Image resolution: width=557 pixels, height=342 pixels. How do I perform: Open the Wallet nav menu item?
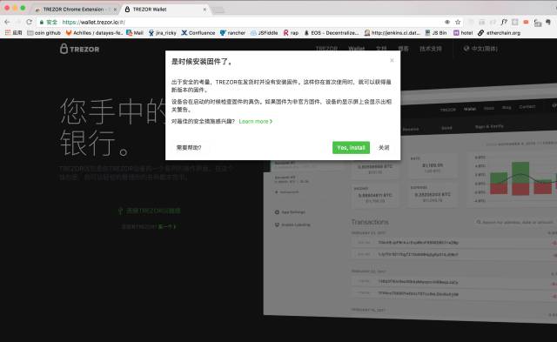point(356,49)
